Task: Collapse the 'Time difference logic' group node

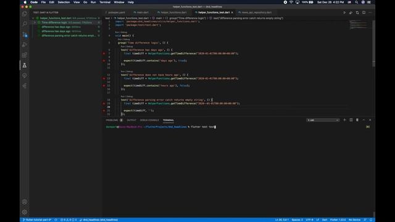Action: [x=35, y=22]
